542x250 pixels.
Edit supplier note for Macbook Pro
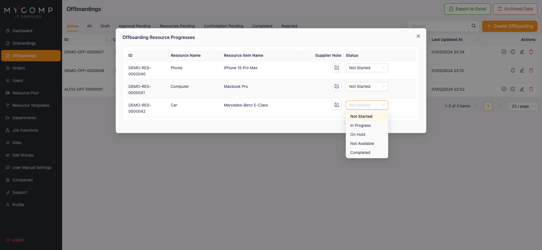[x=336, y=86]
